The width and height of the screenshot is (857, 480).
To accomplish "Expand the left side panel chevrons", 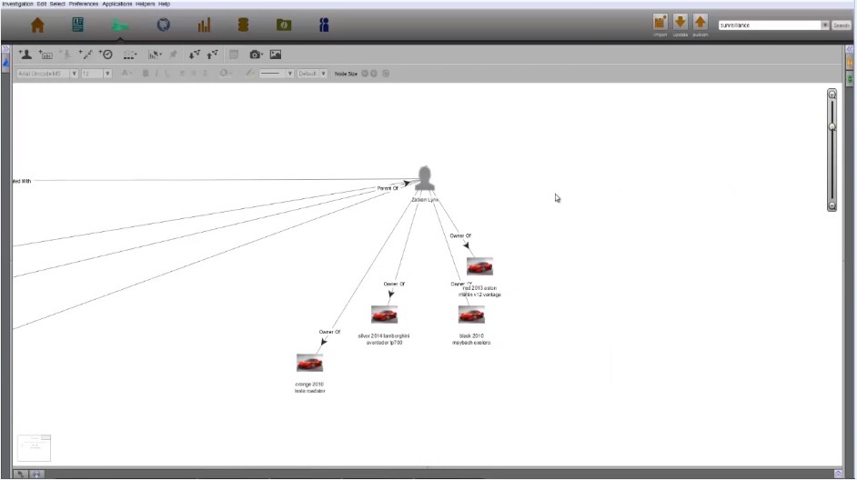I will [5, 49].
